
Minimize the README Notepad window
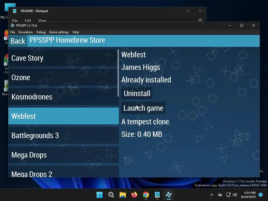tap(176, 11)
